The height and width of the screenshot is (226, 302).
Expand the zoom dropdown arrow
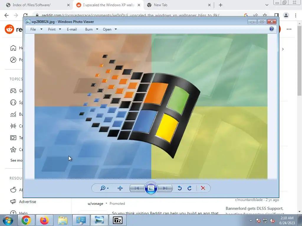click(108, 188)
